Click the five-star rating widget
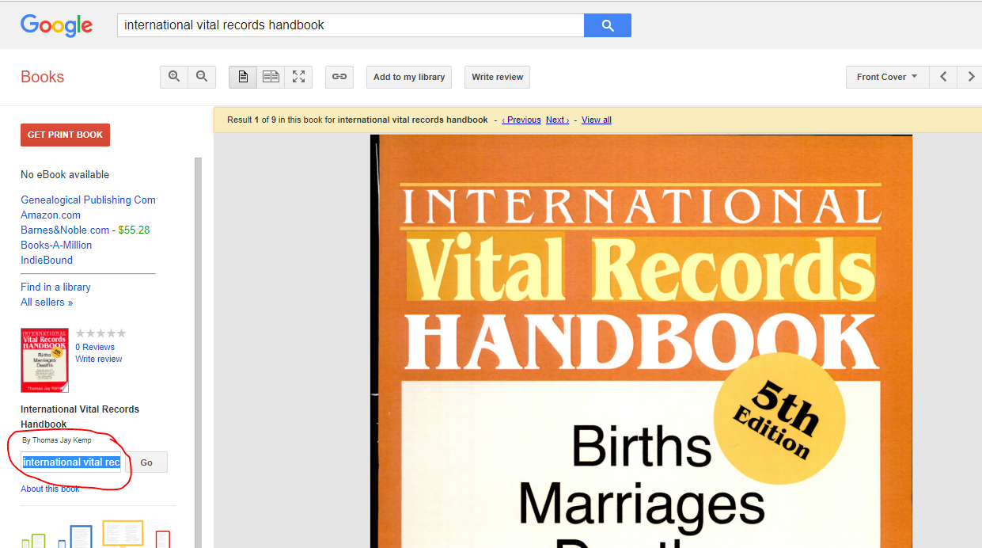The width and height of the screenshot is (982, 548). click(x=100, y=333)
